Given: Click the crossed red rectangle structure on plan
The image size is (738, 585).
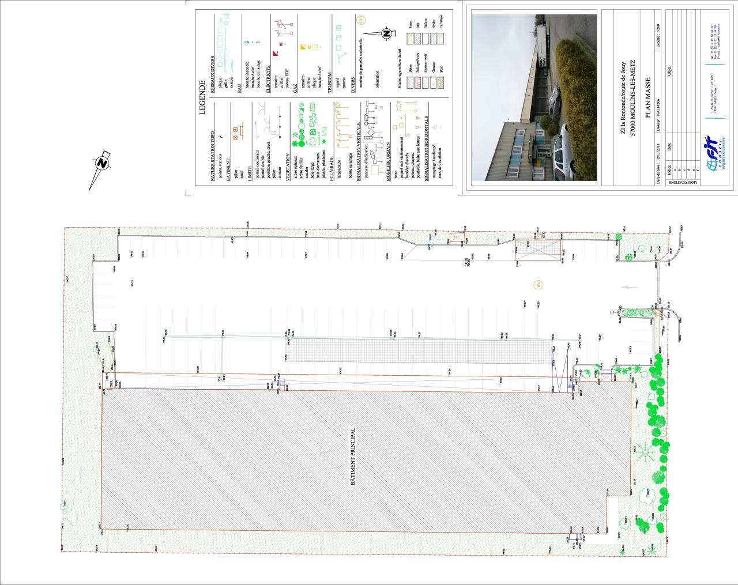Looking at the screenshot, I should (537, 250).
